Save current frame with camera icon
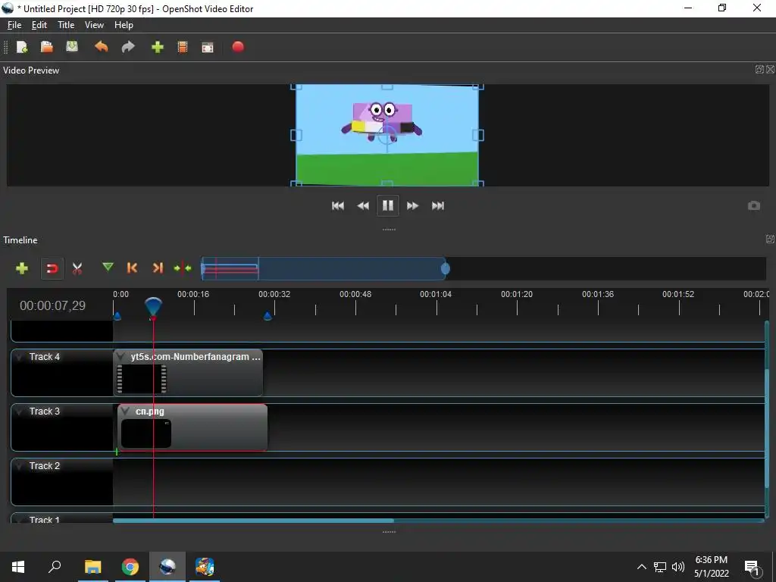Screen dimensions: 776x582 pyautogui.click(x=754, y=205)
